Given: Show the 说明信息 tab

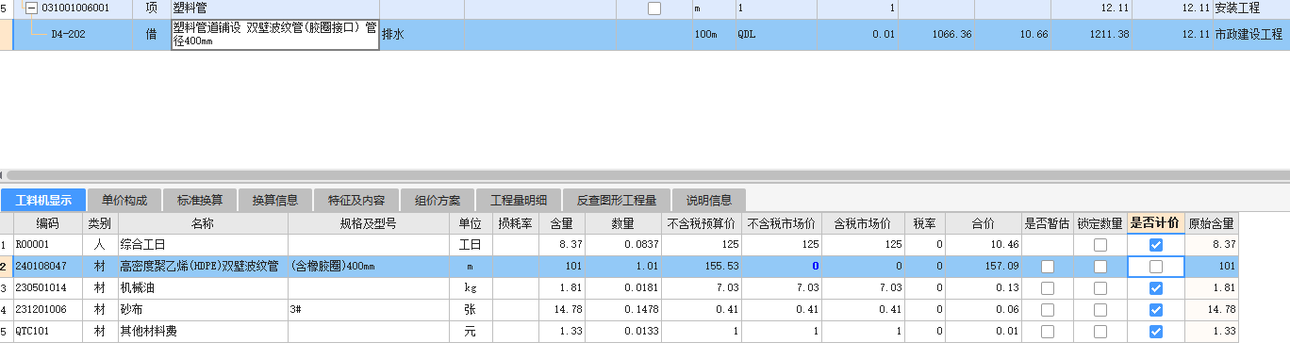Looking at the screenshot, I should click(x=708, y=200).
